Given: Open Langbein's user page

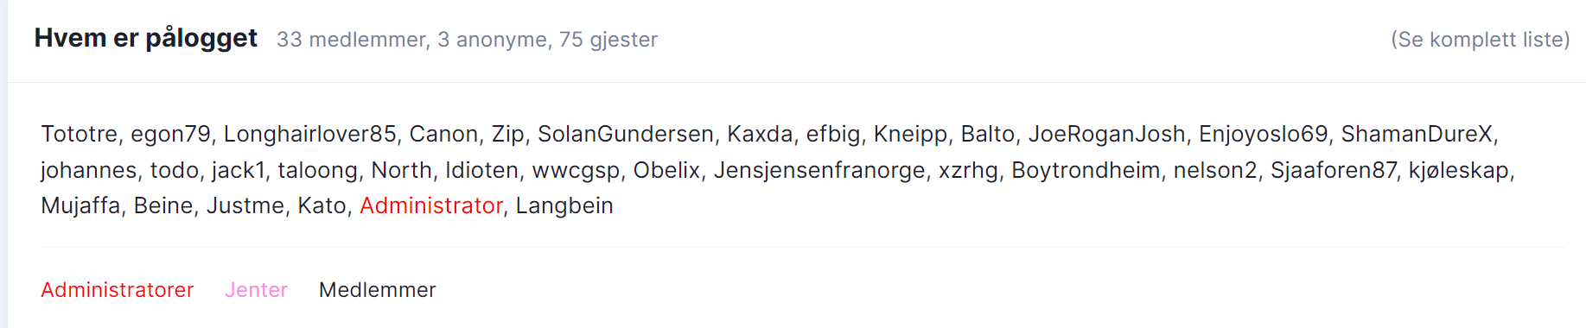Looking at the screenshot, I should [x=564, y=205].
